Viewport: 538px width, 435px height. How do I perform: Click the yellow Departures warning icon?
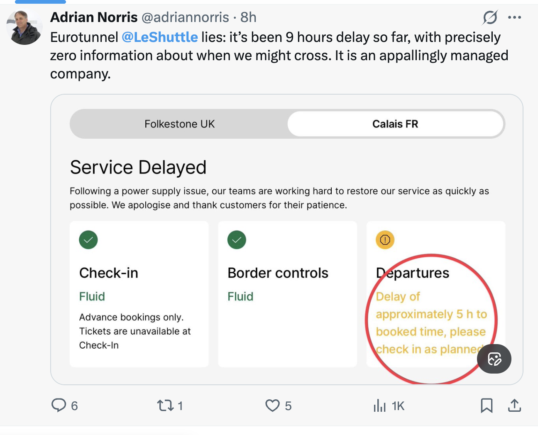[x=385, y=240]
